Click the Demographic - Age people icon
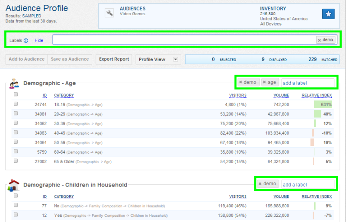 pos(14,84)
